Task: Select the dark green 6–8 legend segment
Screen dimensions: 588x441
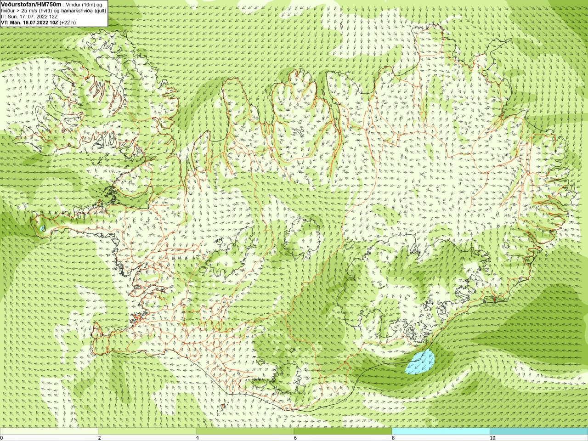Action: coord(343,431)
